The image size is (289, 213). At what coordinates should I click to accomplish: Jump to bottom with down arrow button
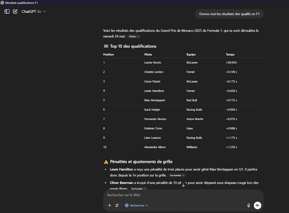(183, 185)
